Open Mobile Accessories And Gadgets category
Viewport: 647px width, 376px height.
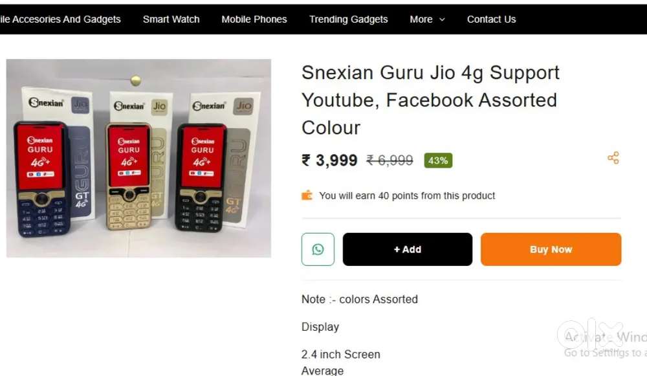(x=60, y=19)
